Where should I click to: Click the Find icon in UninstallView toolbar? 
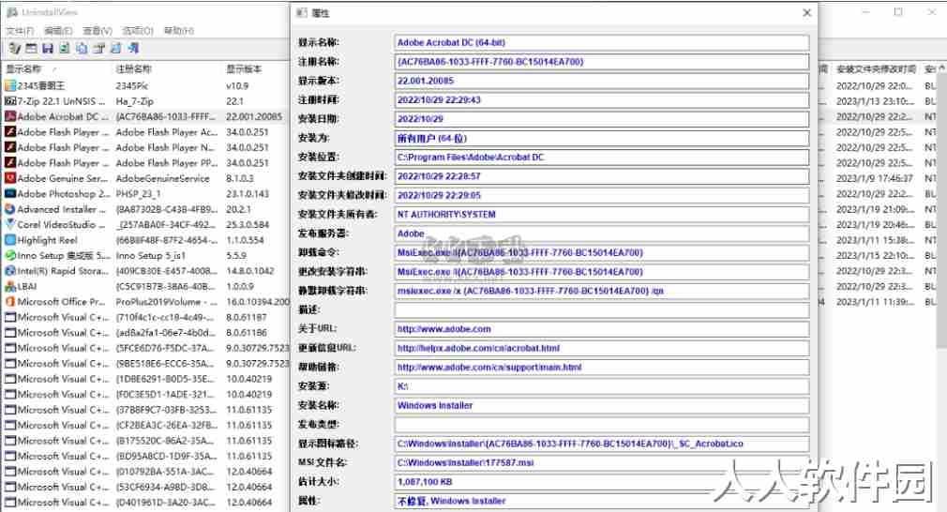(x=116, y=49)
